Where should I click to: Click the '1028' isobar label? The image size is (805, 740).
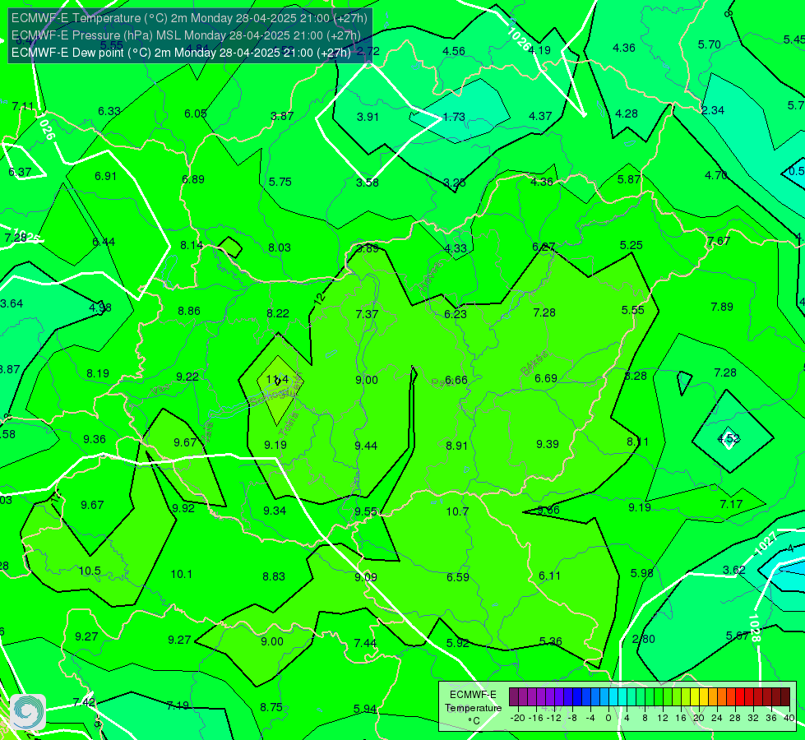(x=754, y=628)
